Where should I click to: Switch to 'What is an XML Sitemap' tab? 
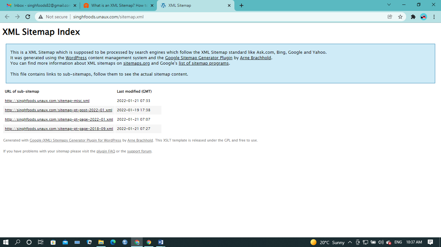pos(118,5)
